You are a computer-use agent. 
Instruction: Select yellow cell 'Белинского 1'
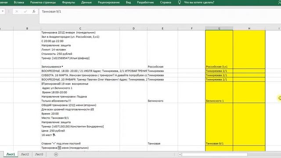click(x=219, y=92)
